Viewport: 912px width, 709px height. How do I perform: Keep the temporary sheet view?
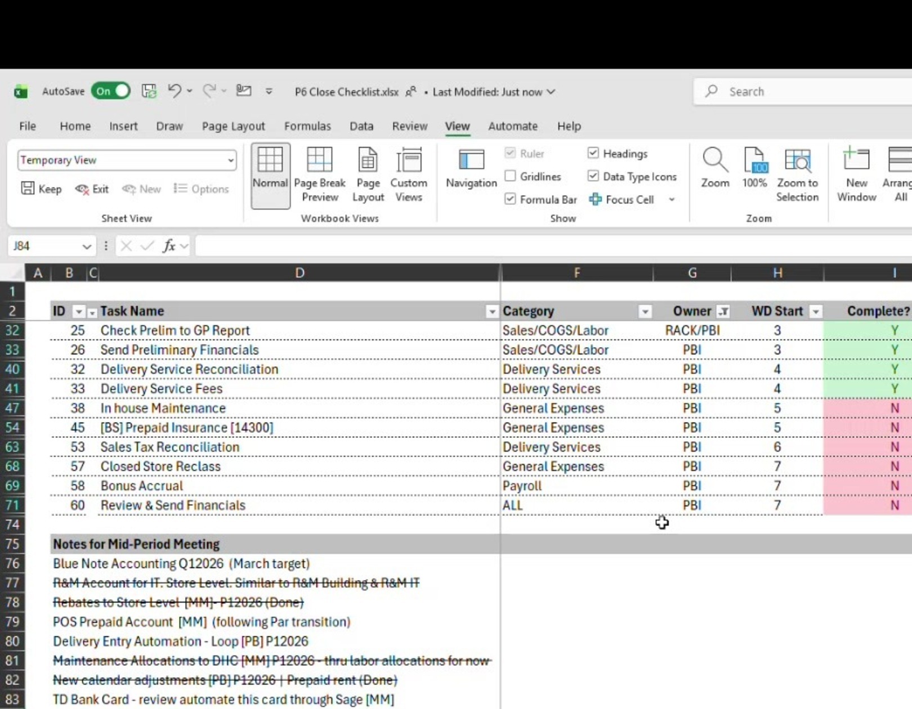[41, 189]
